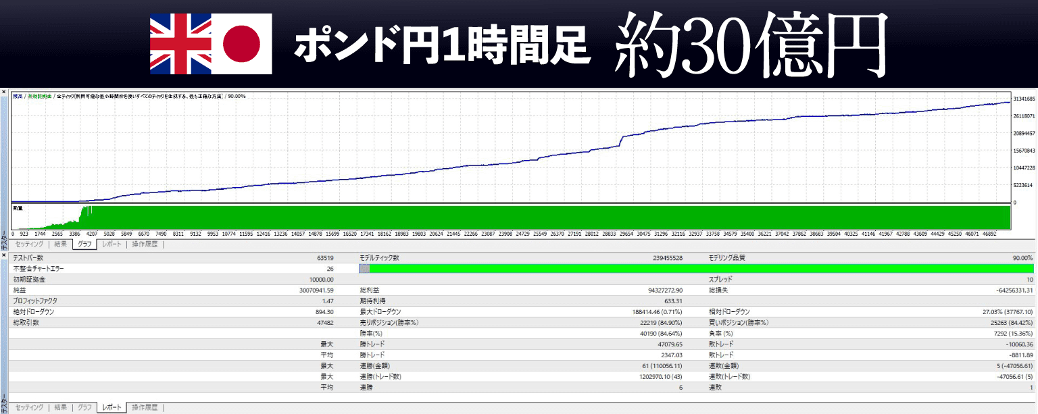1038x414 pixels.
Task: Close the tester report panel
Action: click(x=4, y=255)
